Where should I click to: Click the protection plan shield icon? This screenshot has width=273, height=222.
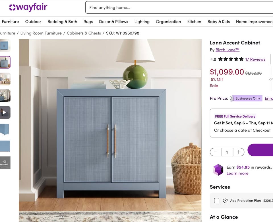coord(225,201)
